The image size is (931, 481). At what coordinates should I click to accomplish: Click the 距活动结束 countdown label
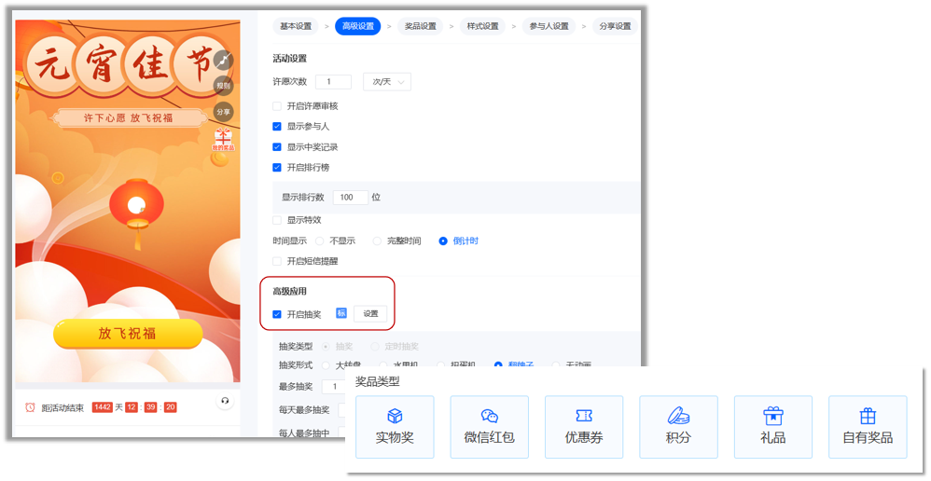pyautogui.click(x=63, y=408)
